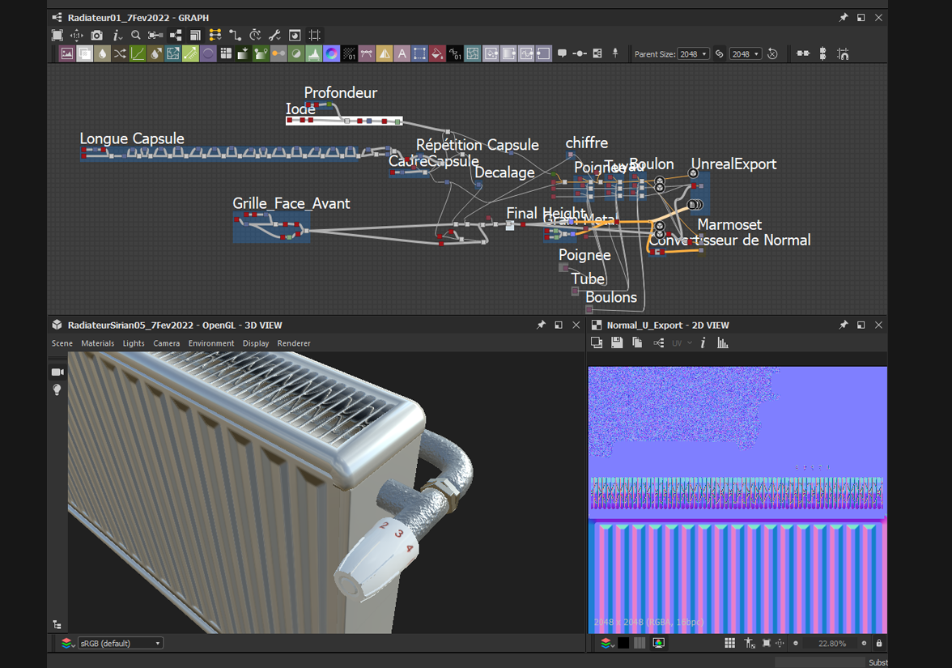
Task: Click the Lights menu in 3D view
Action: [x=134, y=343]
